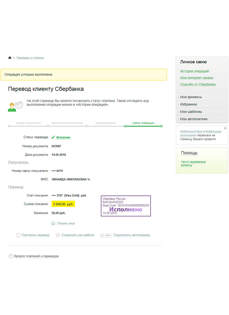Click the star icon to save template
229x315 pixels.
[x=58, y=235]
